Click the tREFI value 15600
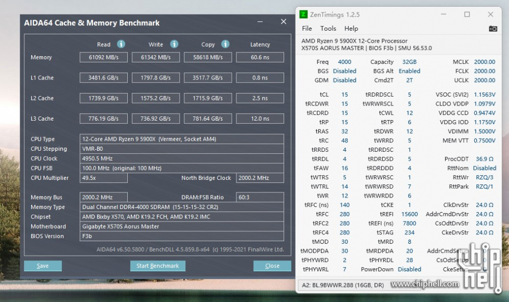 (409, 214)
